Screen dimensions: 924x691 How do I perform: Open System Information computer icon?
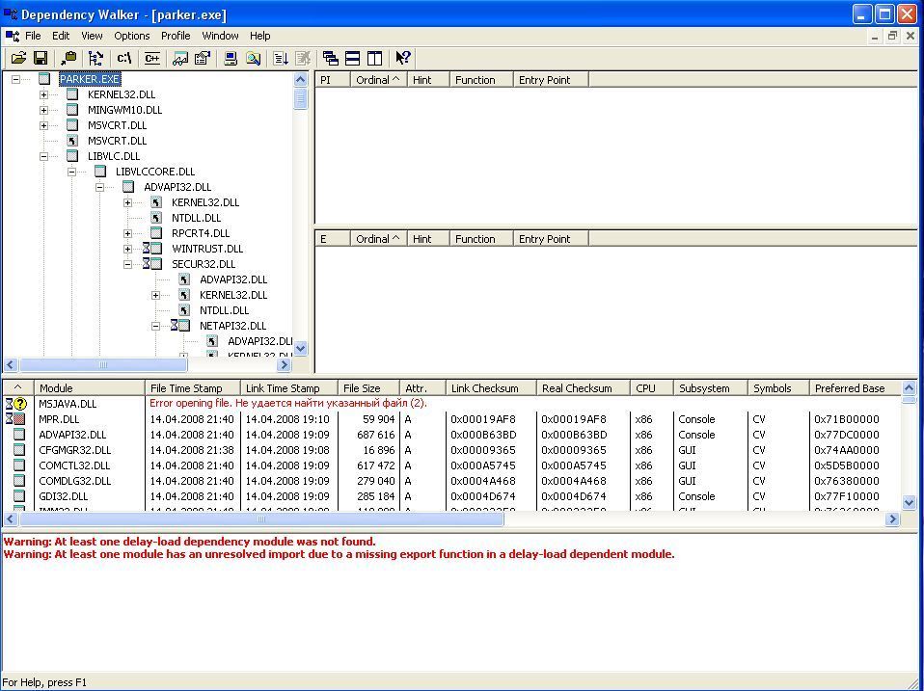[231, 59]
